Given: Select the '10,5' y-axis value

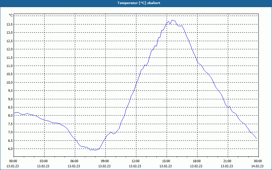Looking at the screenshot, I should [x=10, y=74].
